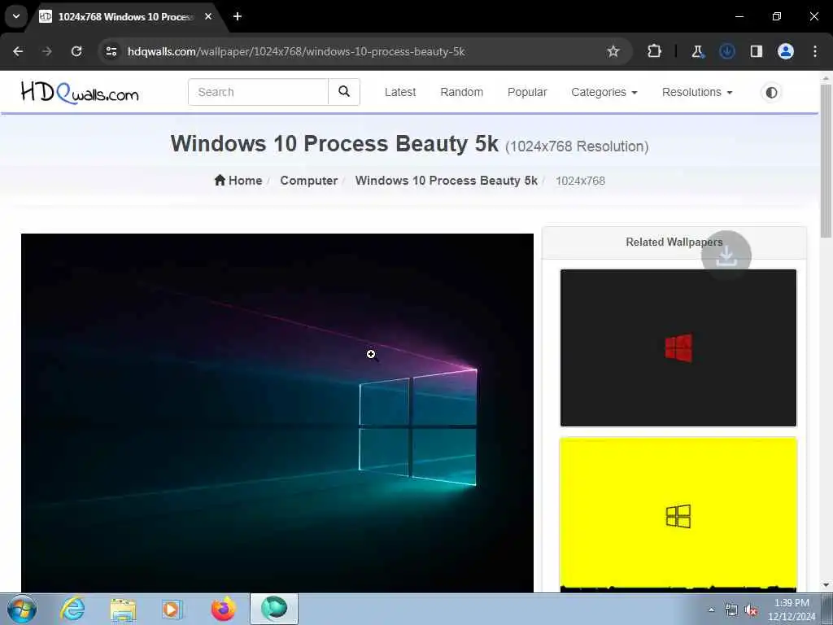Click the page vertical scrollbar thumb
Image resolution: width=833 pixels, height=625 pixels.
click(x=826, y=160)
